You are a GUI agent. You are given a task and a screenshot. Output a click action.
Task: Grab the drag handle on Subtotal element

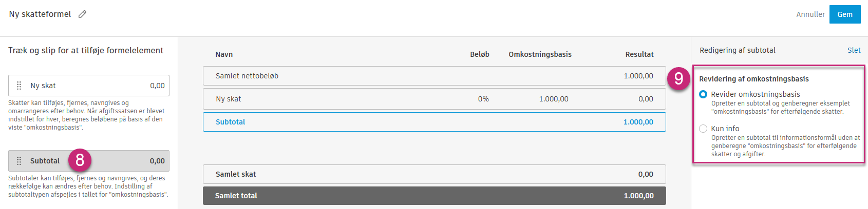[x=19, y=161]
